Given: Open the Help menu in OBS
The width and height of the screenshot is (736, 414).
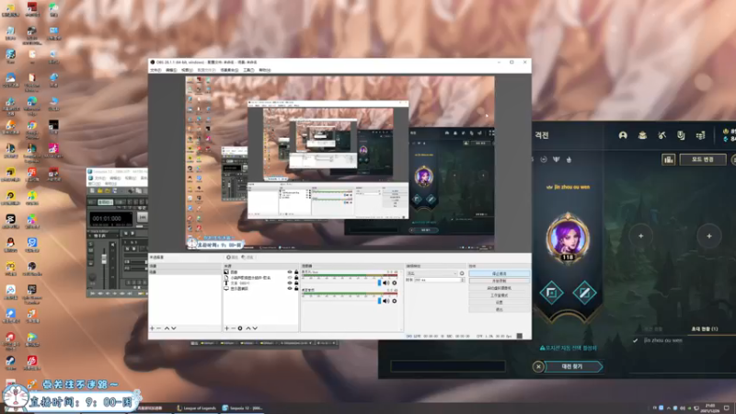Looking at the screenshot, I should pyautogui.click(x=265, y=71).
